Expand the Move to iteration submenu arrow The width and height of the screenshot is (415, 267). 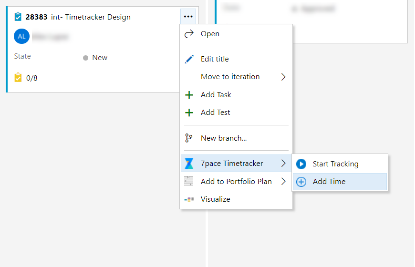click(x=283, y=77)
